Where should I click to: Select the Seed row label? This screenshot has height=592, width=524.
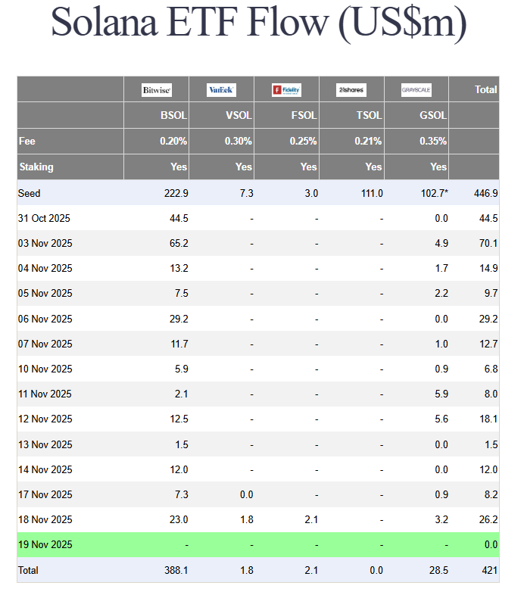pyautogui.click(x=30, y=193)
